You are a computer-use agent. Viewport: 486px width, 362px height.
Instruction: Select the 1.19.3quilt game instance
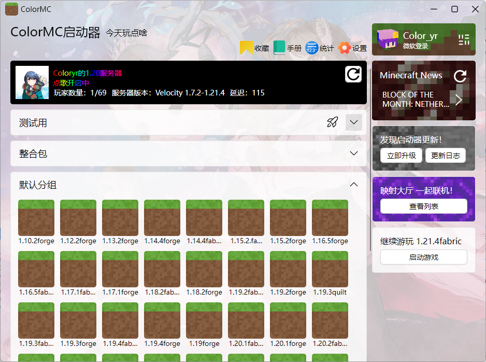[x=330, y=270]
